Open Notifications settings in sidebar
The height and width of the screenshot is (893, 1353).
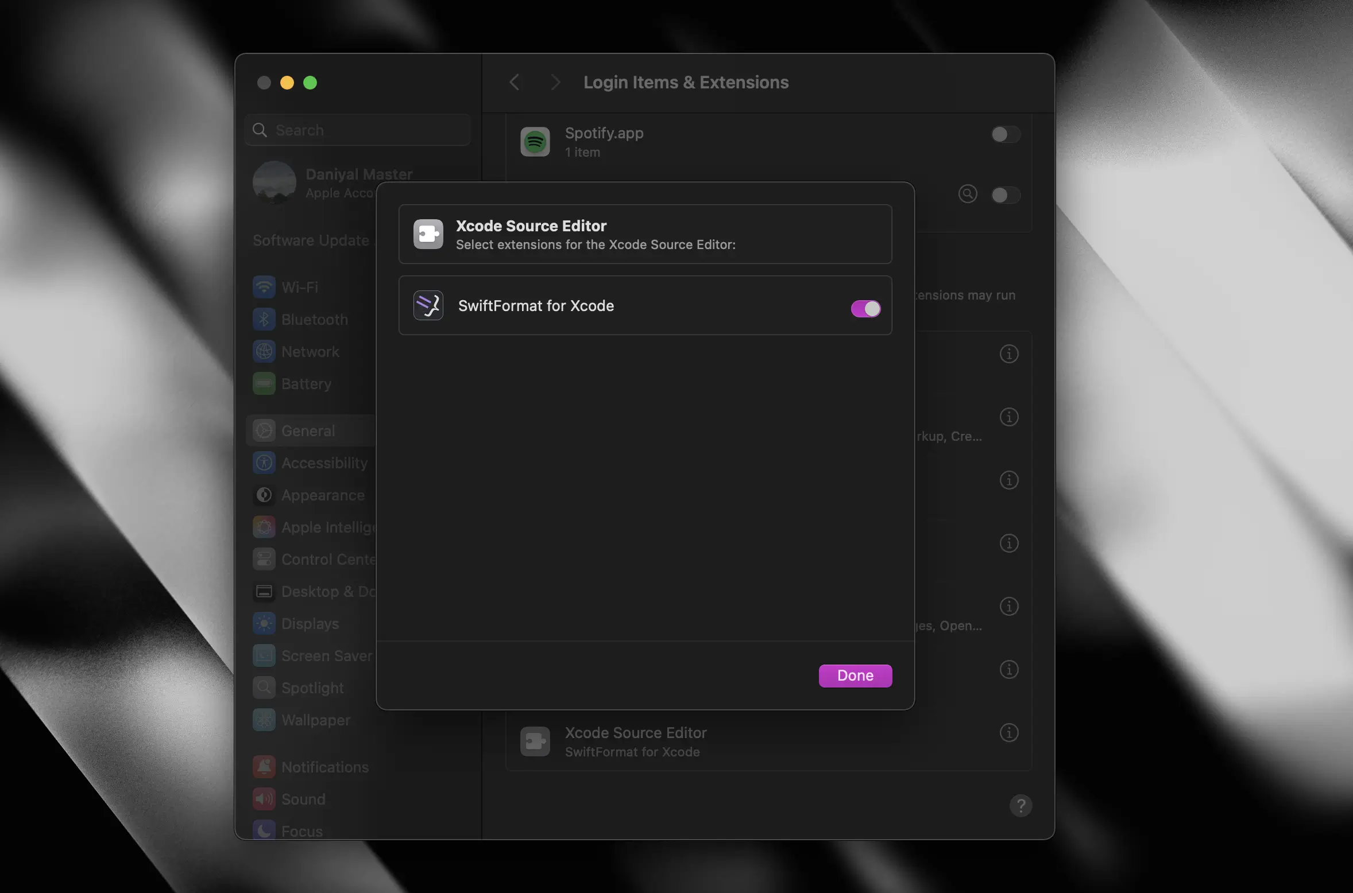pyautogui.click(x=324, y=767)
